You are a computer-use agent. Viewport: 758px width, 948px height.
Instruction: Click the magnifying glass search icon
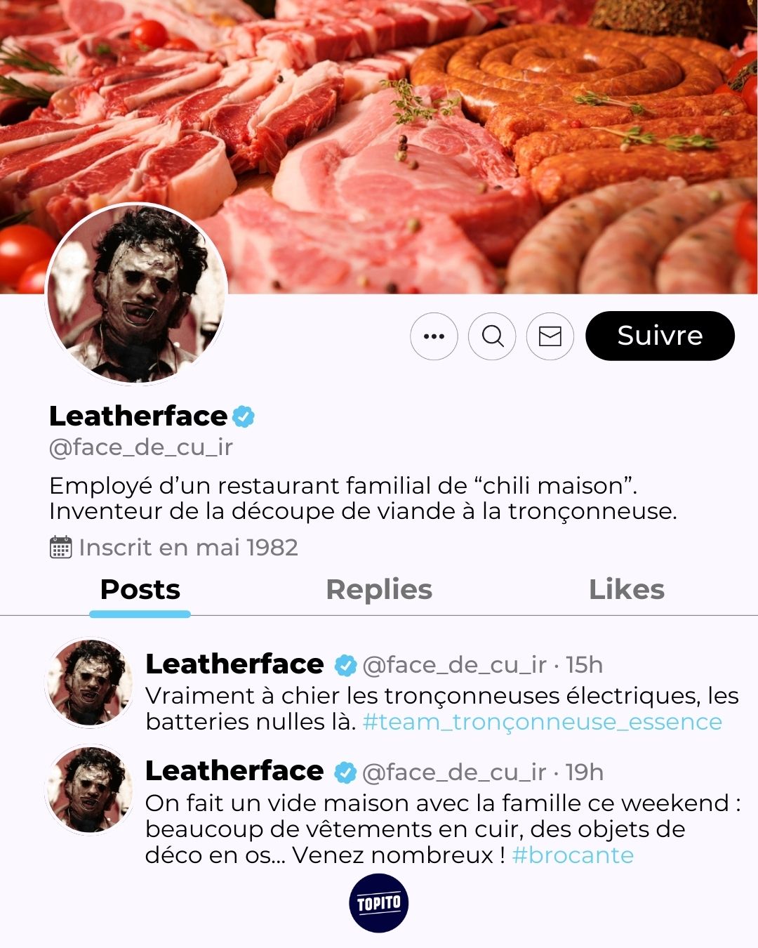coord(492,336)
